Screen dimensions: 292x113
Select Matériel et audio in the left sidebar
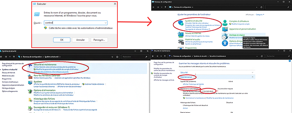(x=8, y=76)
